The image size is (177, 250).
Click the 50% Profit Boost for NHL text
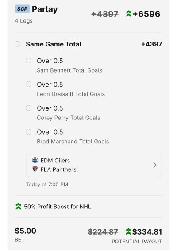58,207
